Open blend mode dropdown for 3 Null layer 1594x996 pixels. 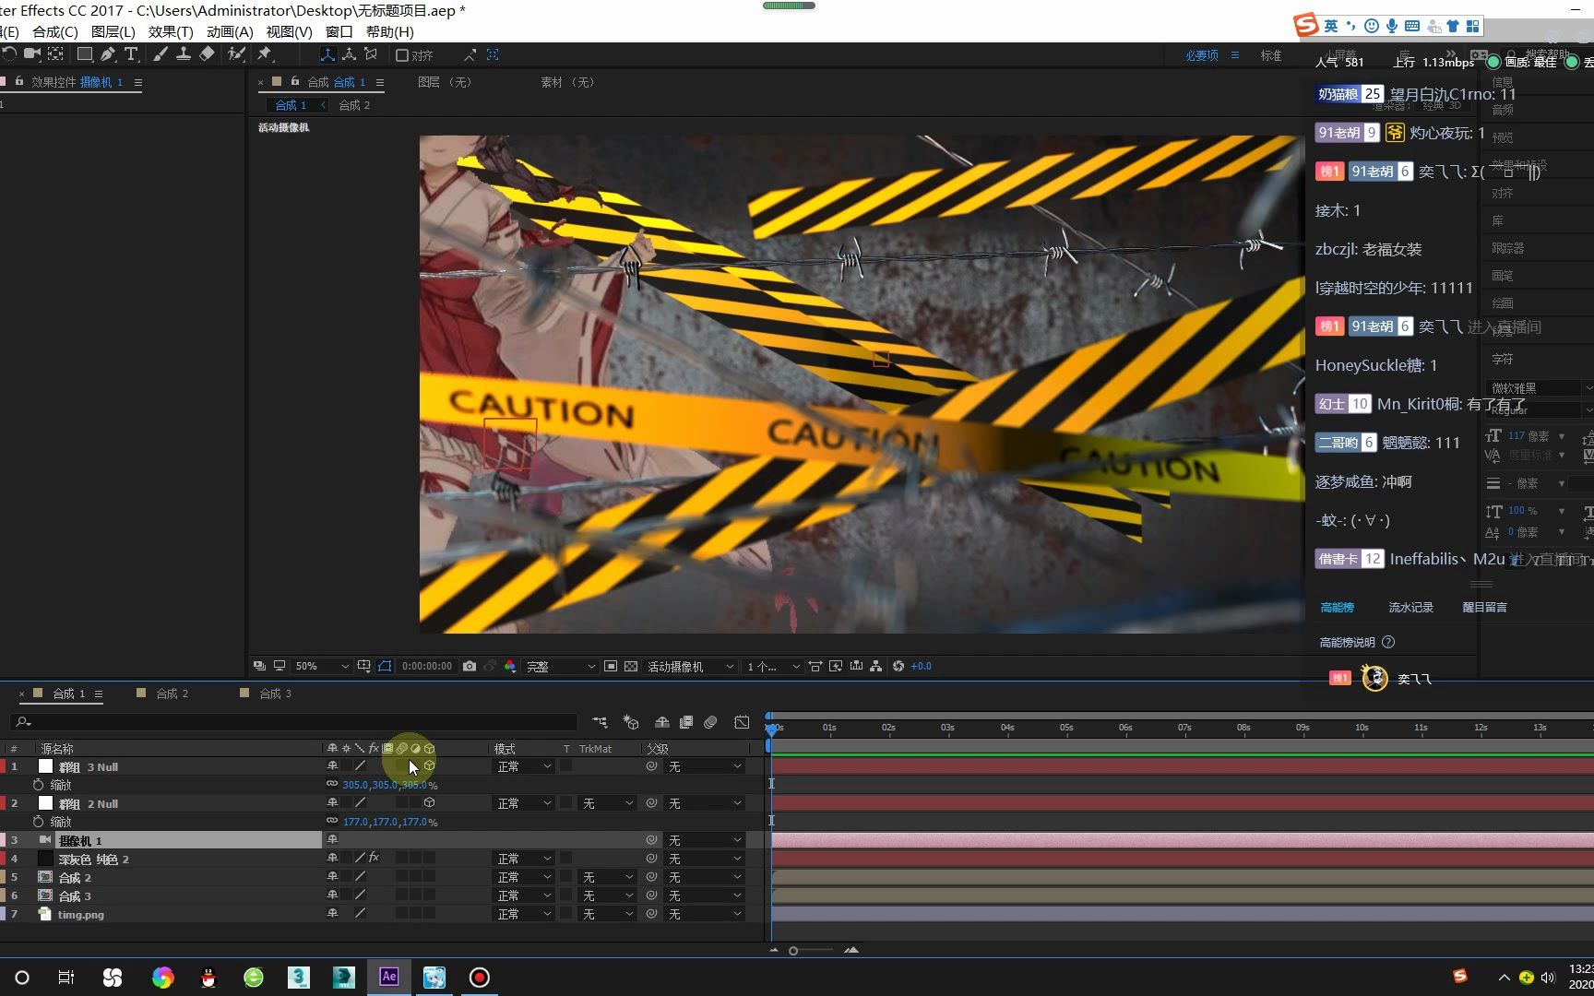[x=524, y=766]
